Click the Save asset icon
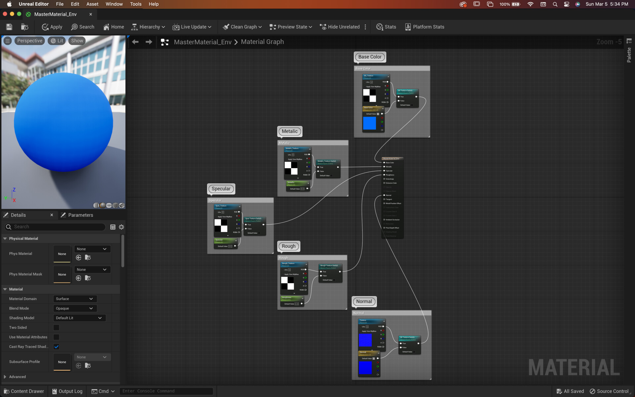This screenshot has height=397, width=635. tap(9, 27)
